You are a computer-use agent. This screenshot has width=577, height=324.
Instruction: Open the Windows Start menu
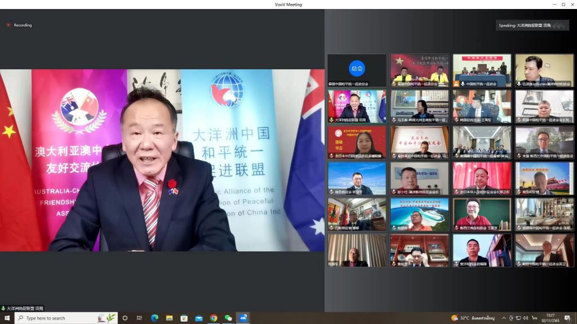click(7, 318)
